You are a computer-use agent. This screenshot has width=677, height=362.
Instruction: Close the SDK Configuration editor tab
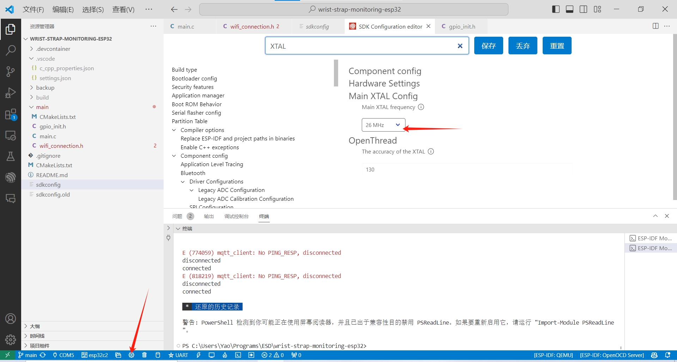(428, 26)
